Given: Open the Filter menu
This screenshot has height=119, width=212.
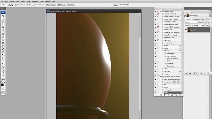Looking at the screenshot, I should [29, 1].
